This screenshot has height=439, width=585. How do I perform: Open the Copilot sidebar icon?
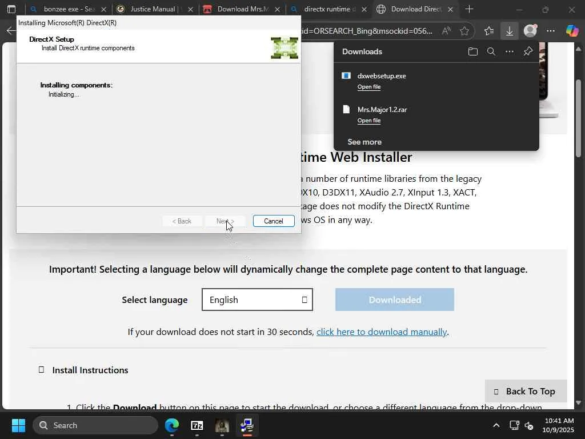[x=572, y=31]
